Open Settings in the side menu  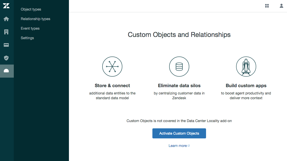(27, 38)
